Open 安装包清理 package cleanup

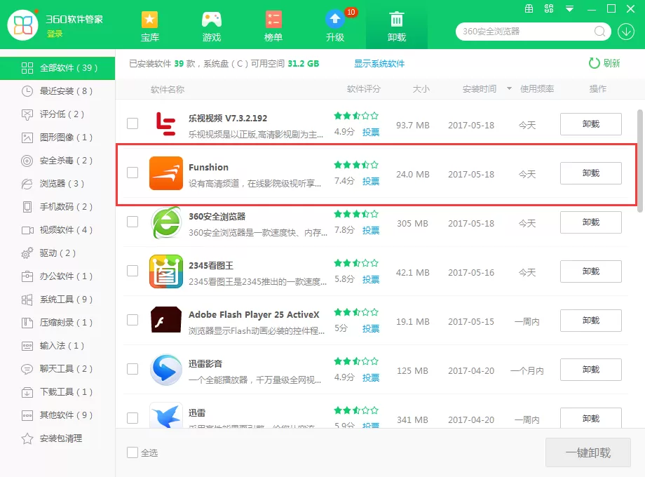point(57,438)
